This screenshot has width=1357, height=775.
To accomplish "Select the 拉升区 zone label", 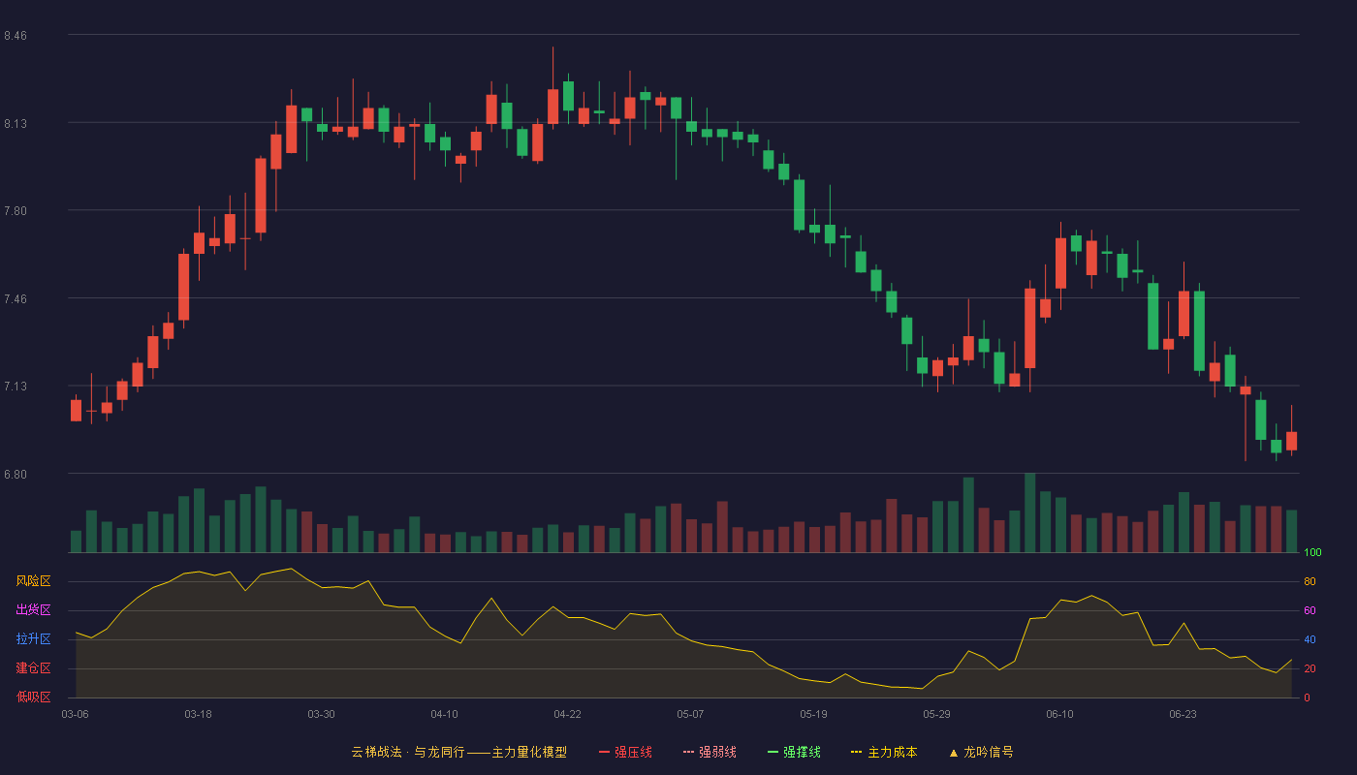I will 33,639.
